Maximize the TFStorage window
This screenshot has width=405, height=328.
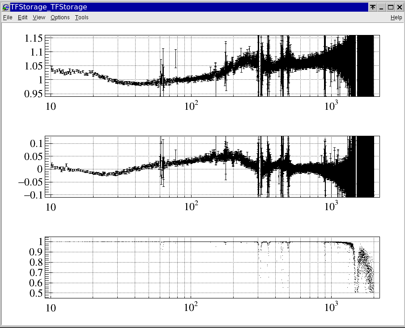click(390, 7)
